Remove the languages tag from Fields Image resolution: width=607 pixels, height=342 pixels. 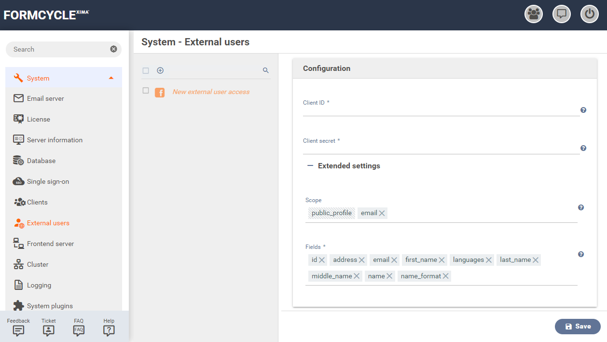click(x=488, y=260)
